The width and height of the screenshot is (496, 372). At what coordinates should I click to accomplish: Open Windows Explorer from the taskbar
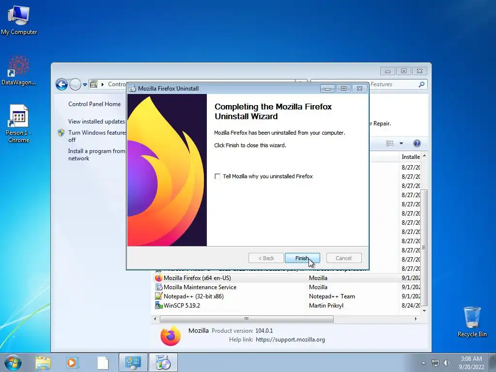pyautogui.click(x=43, y=363)
